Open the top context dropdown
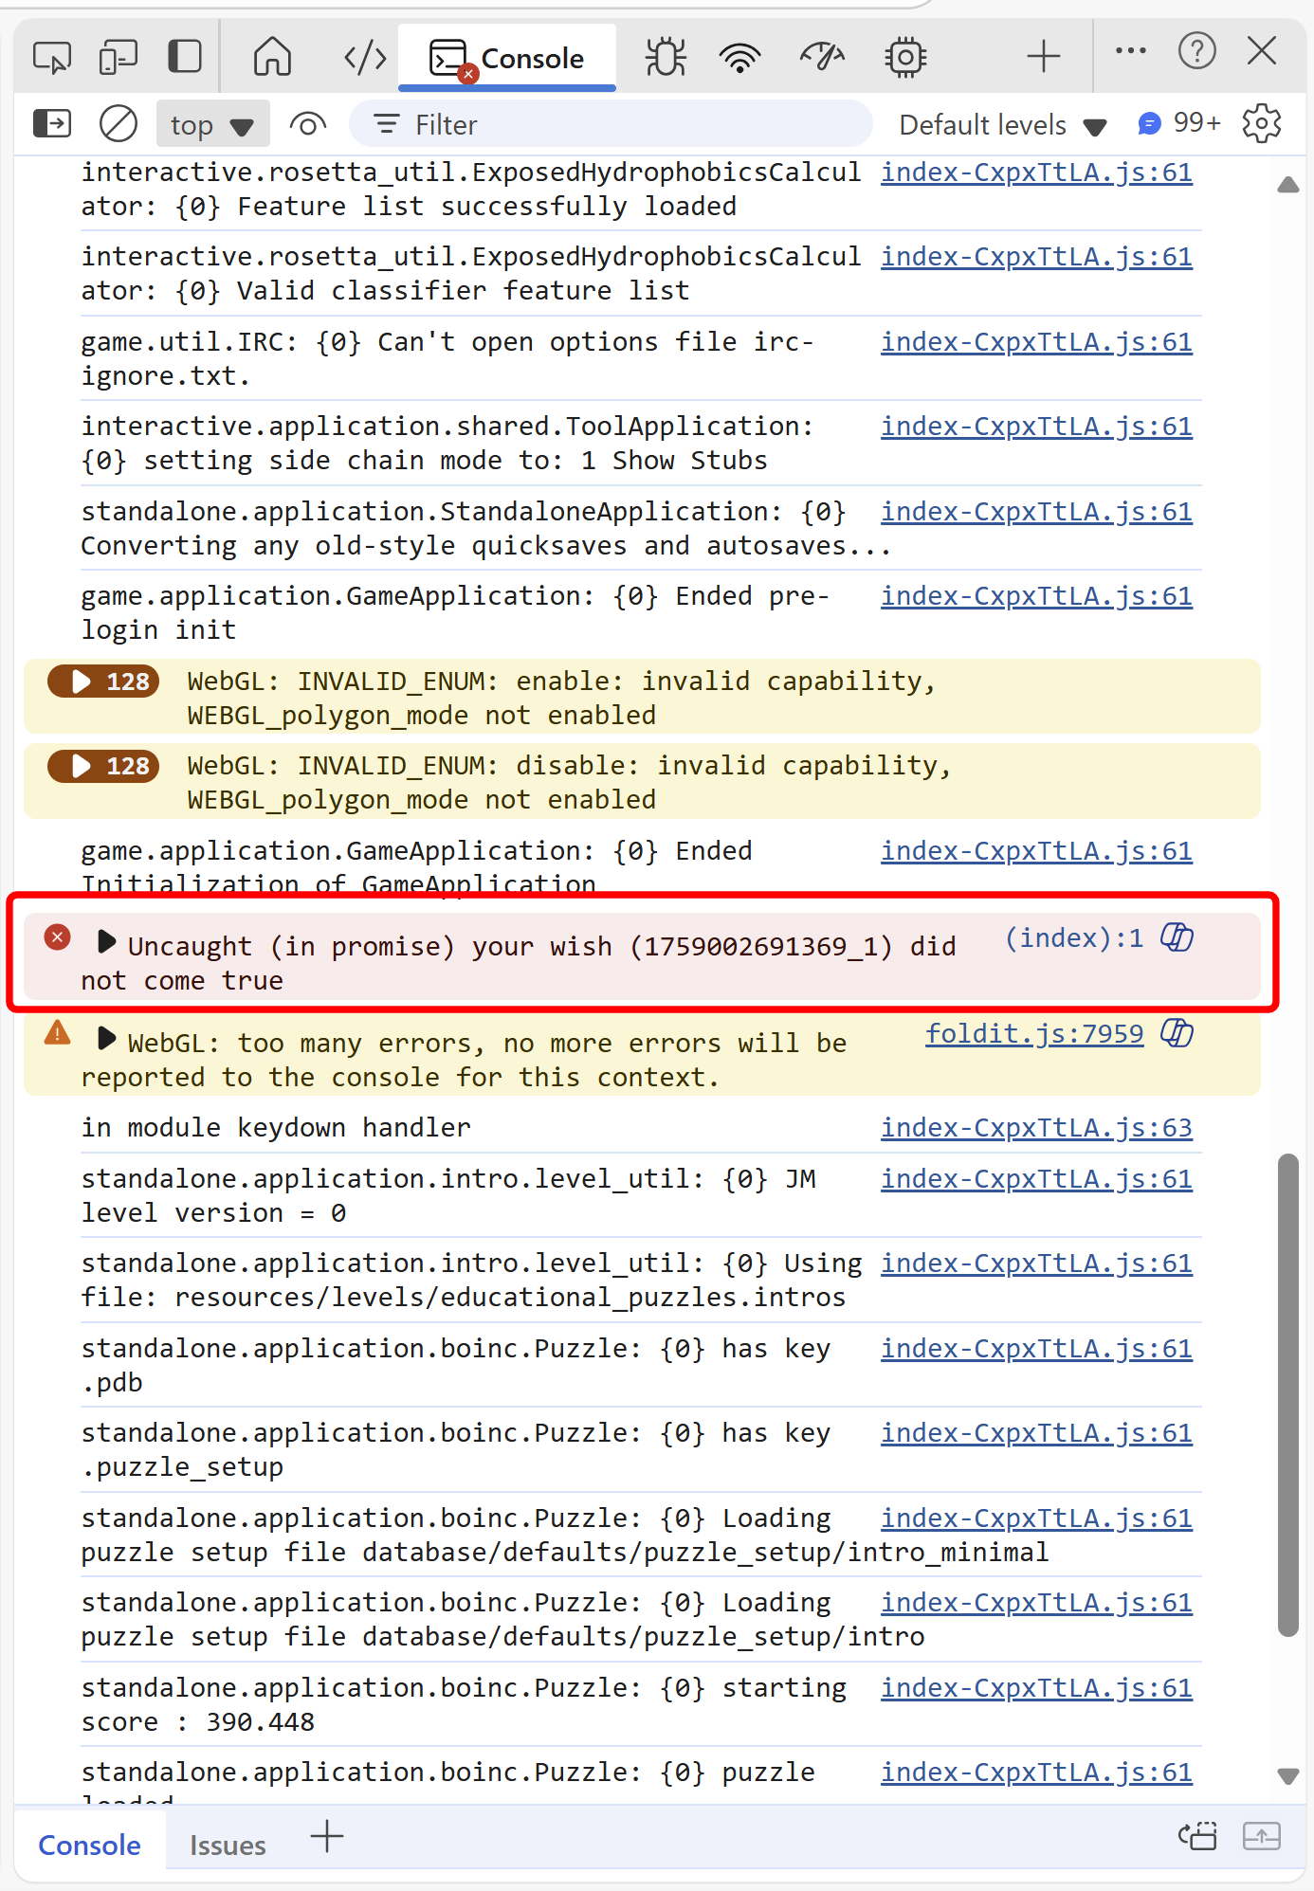1314x1891 pixels. (212, 125)
